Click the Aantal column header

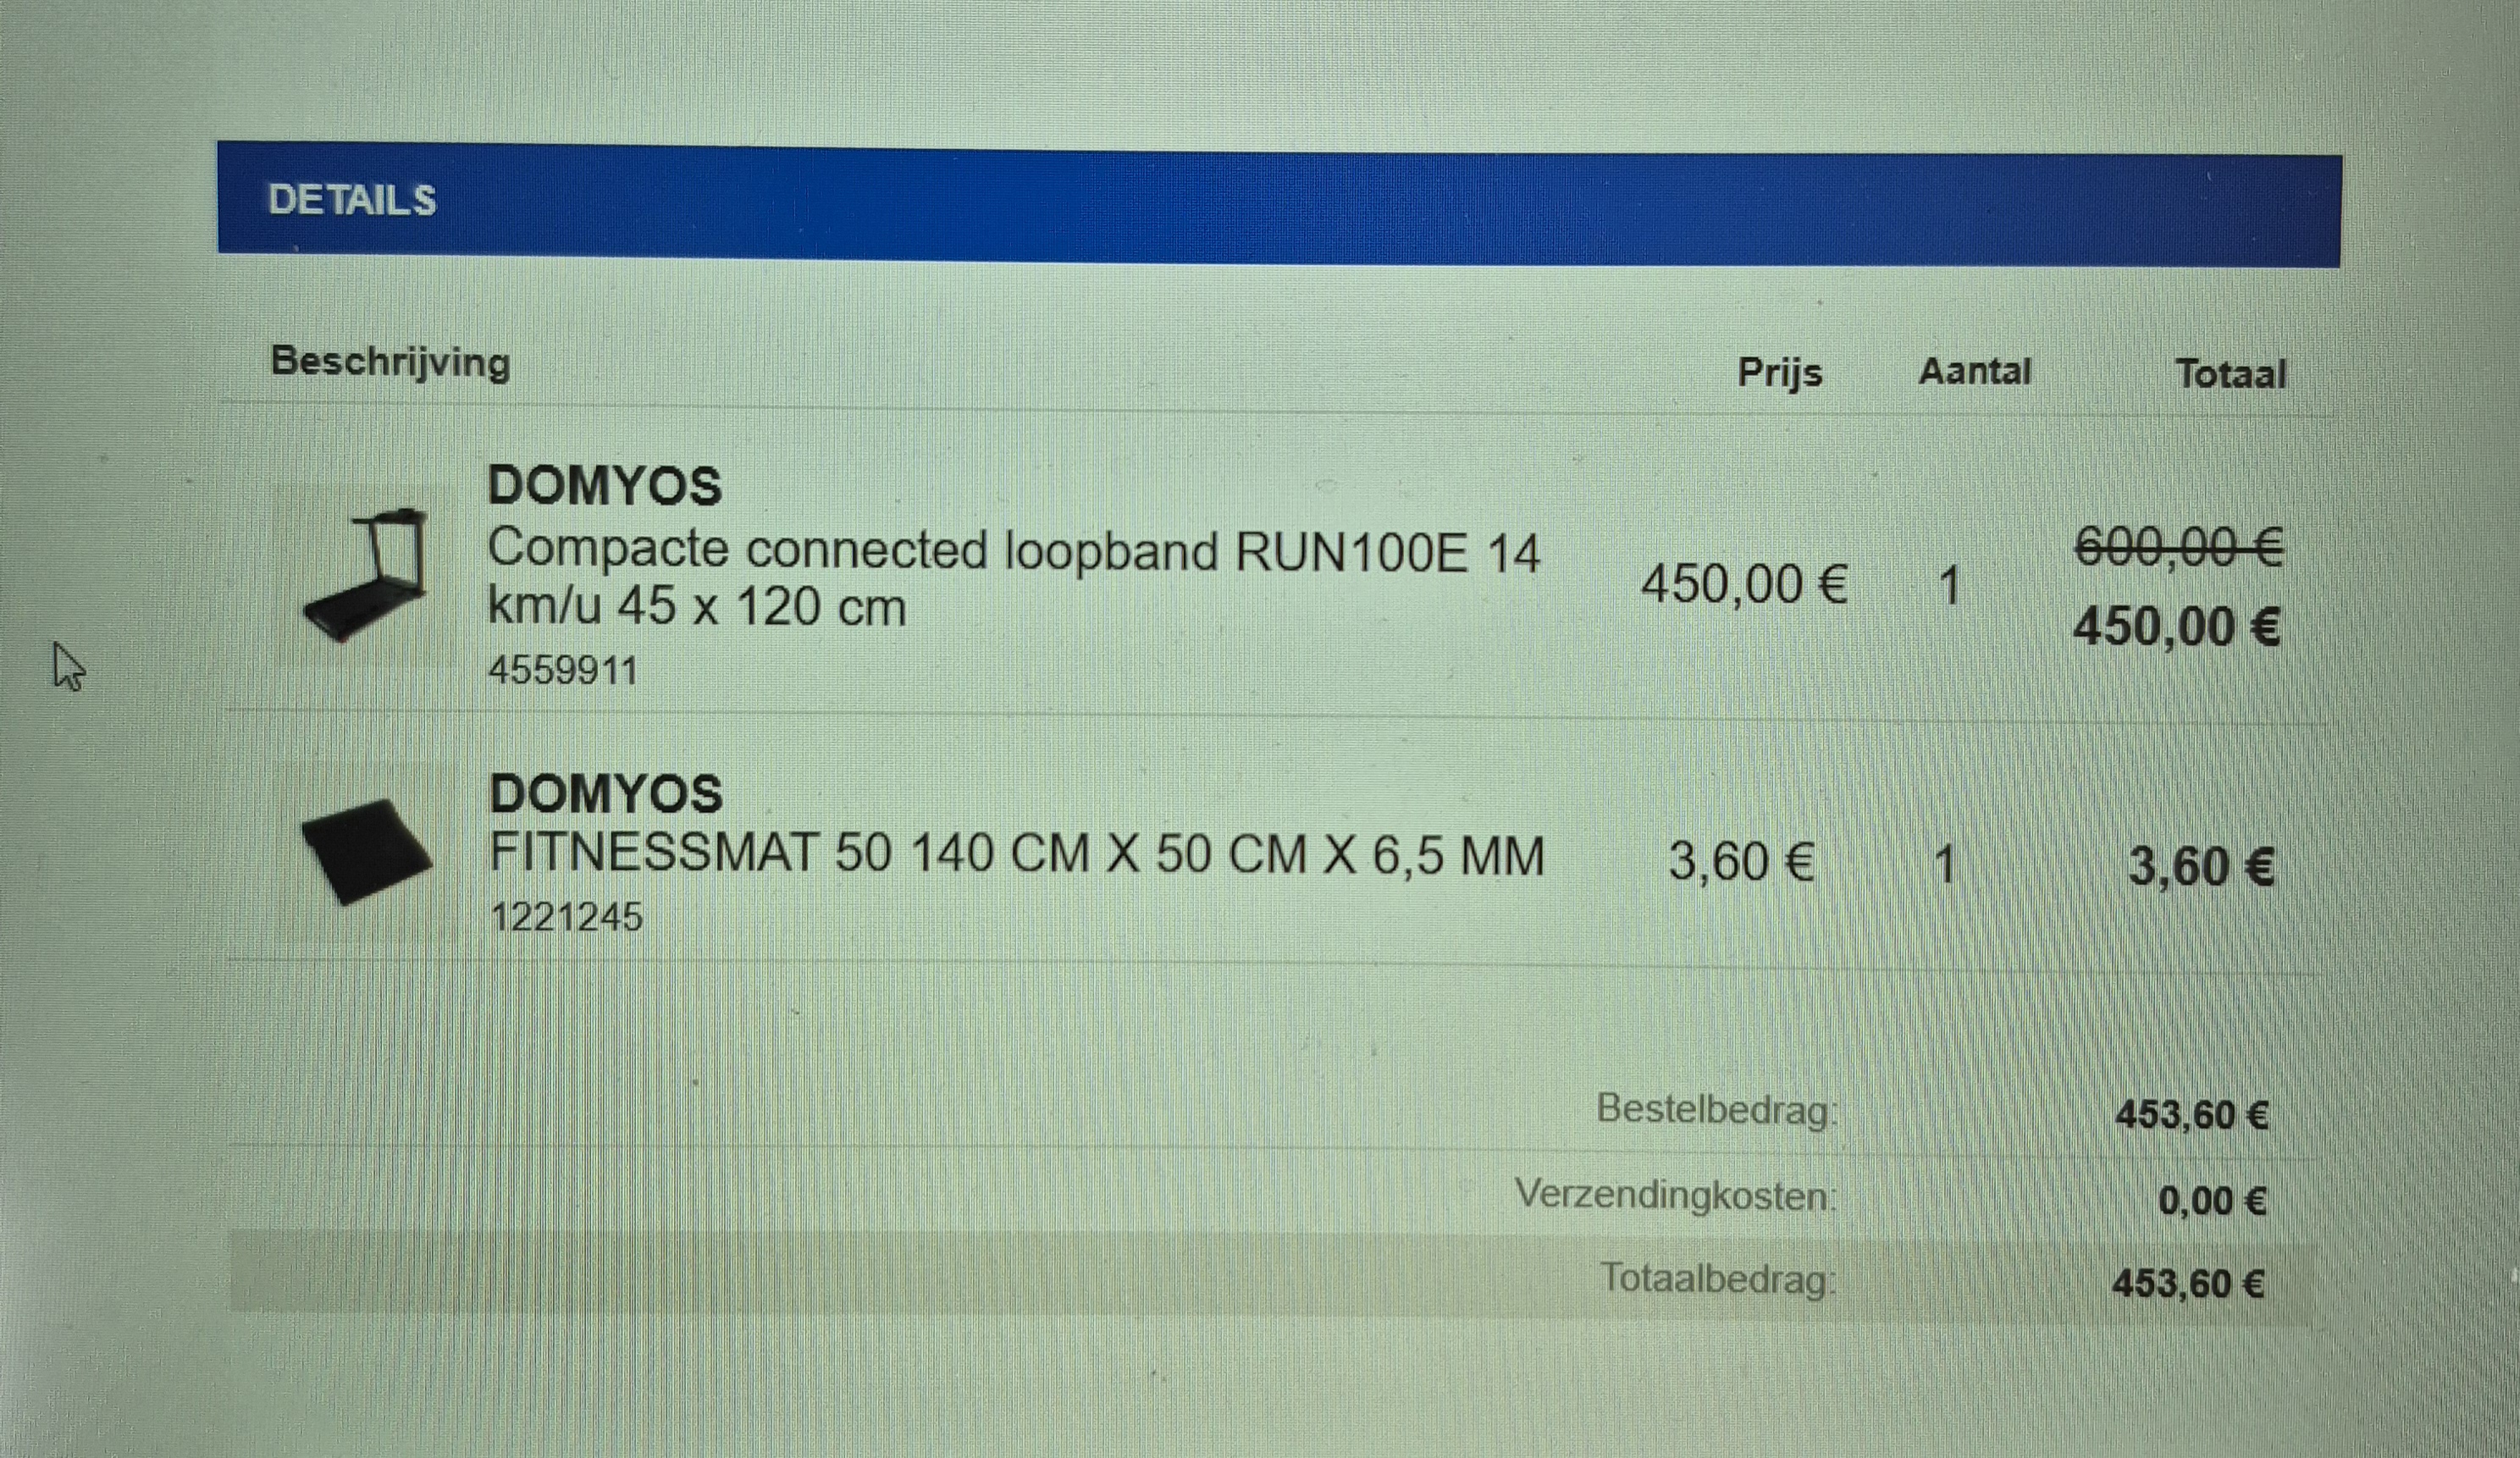pyautogui.click(x=1975, y=372)
